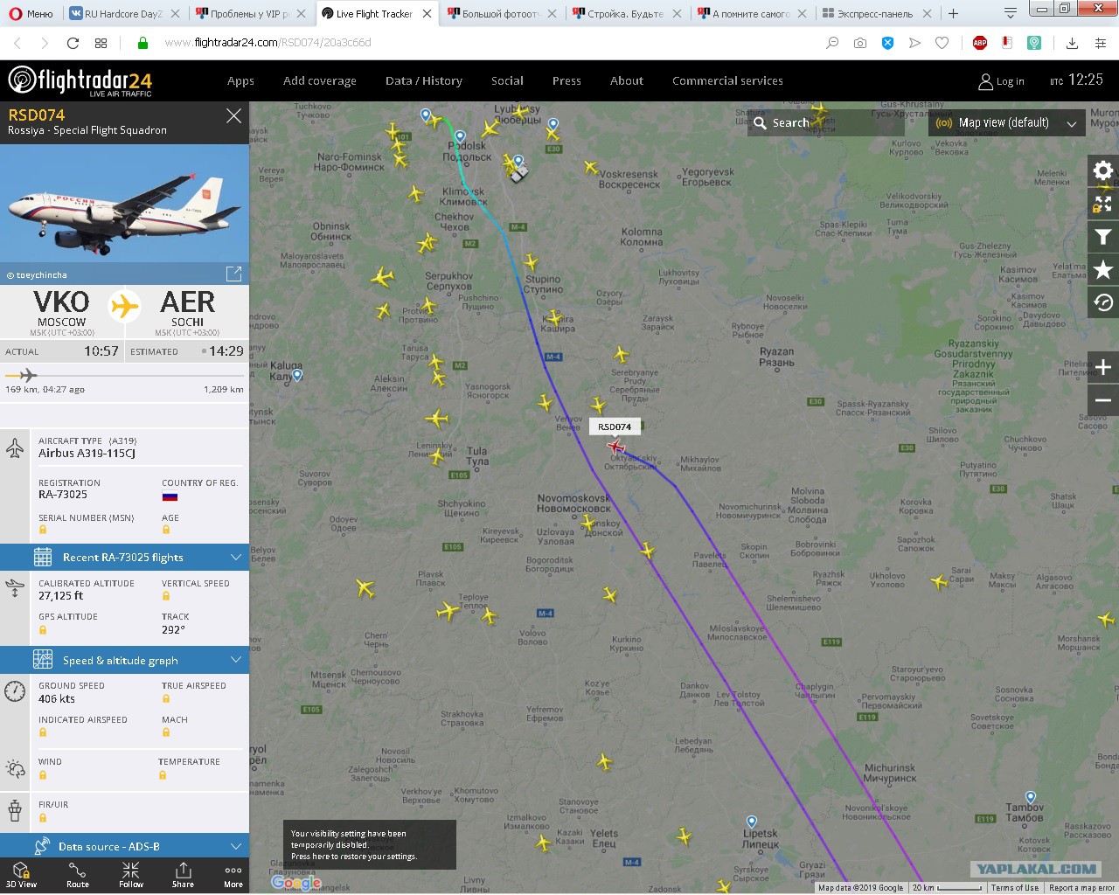
Task: Click the FIR/UIR lock icon
Action: (x=43, y=817)
